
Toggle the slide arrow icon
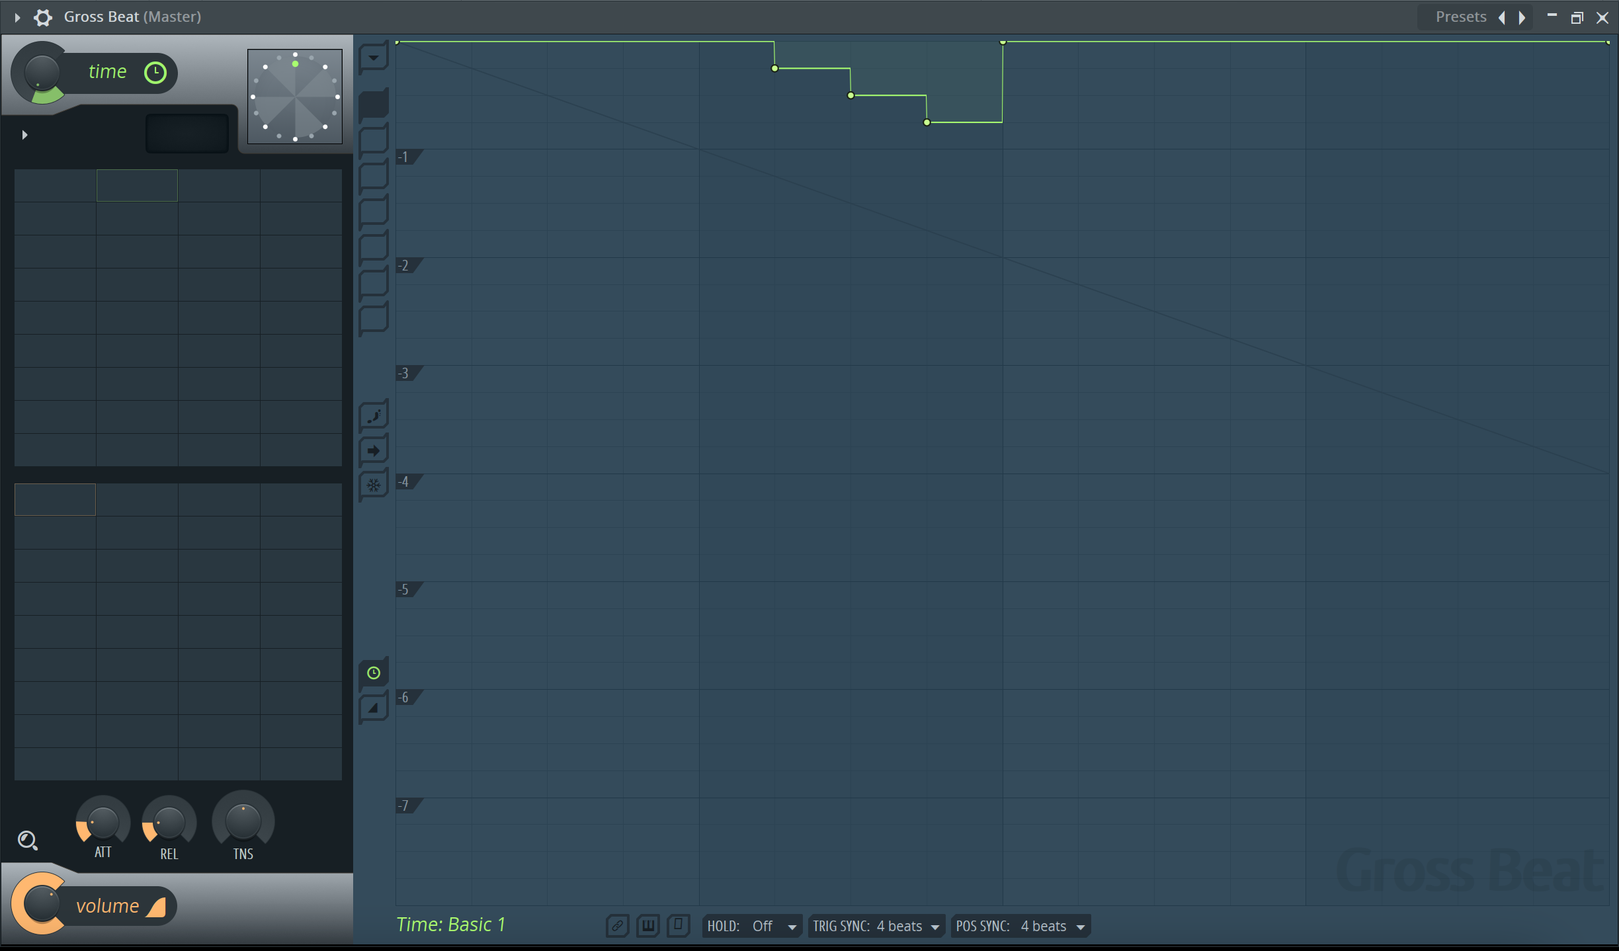coord(374,451)
